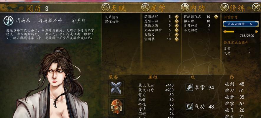Click the 气功 qigong attack icon
The image size is (261, 118).
pyautogui.click(x=189, y=106)
